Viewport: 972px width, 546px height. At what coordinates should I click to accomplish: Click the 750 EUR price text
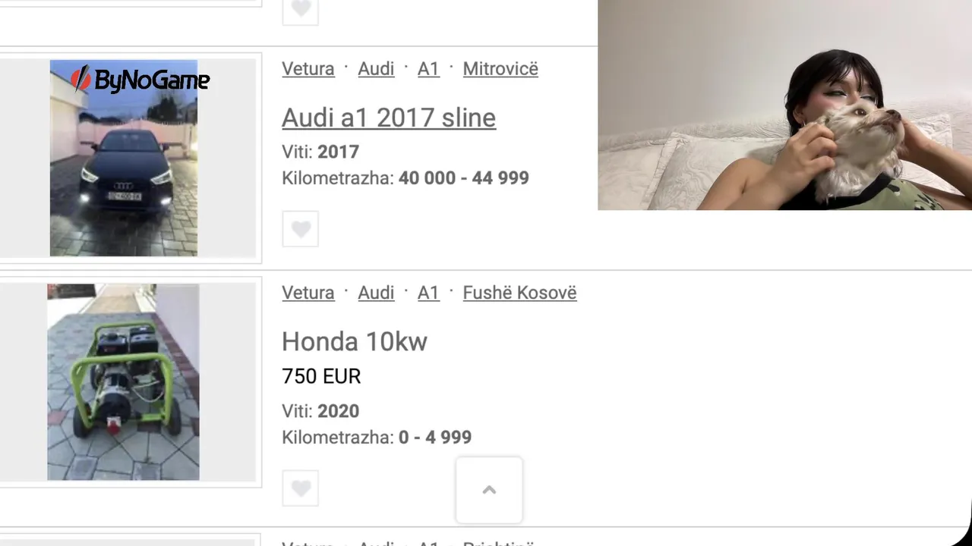point(321,376)
